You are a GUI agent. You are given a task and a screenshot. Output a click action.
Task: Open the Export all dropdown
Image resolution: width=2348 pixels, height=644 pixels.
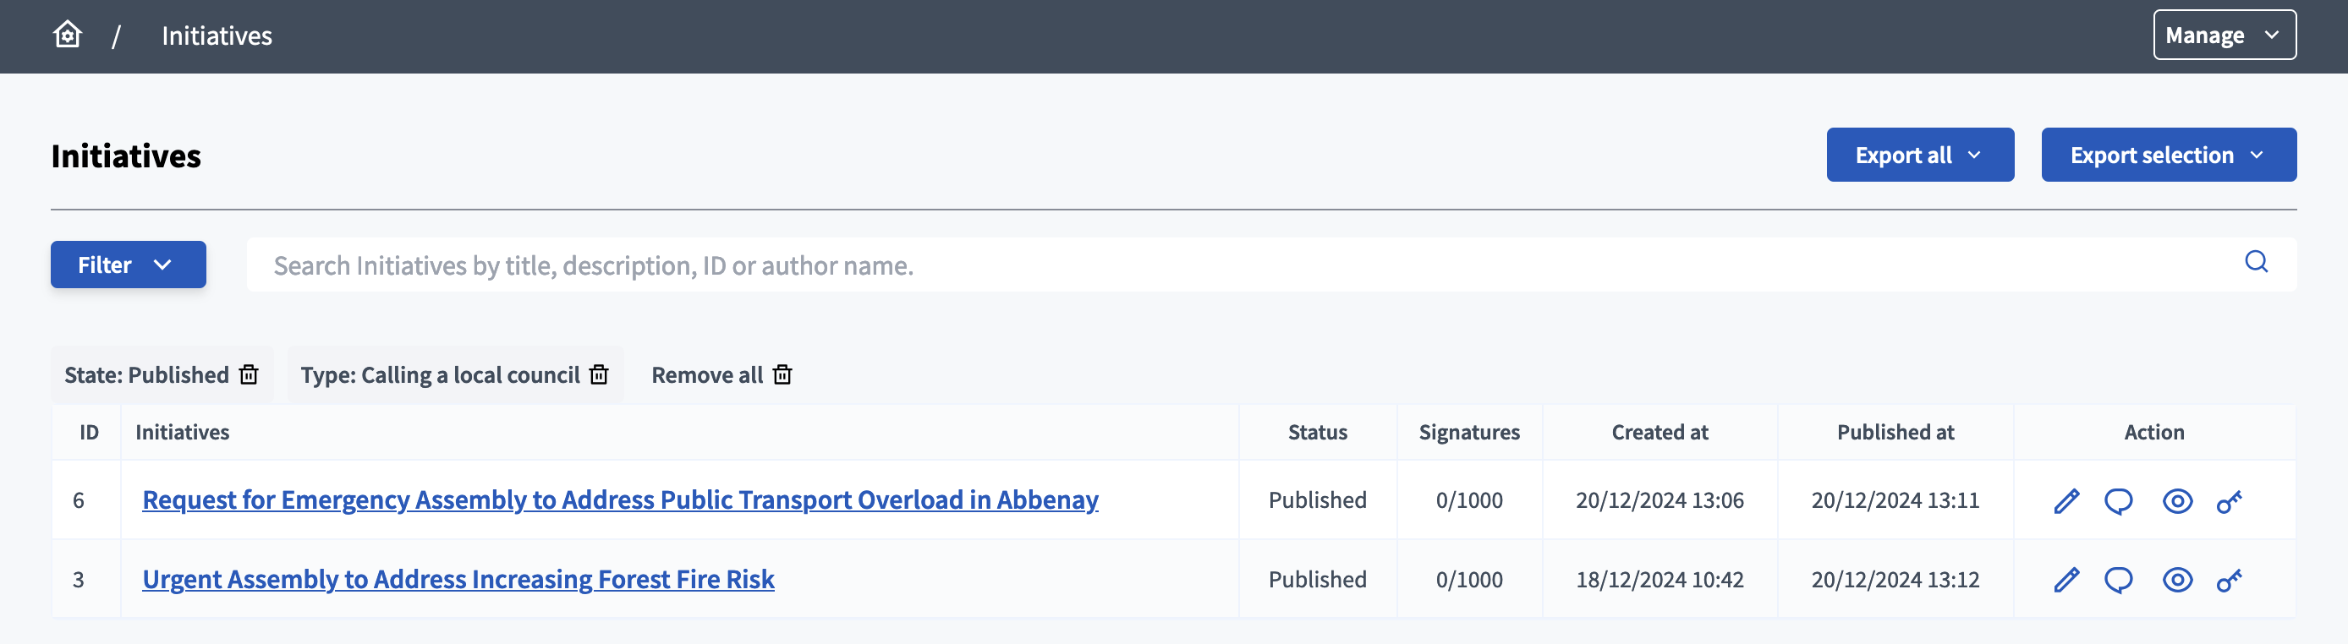(1920, 155)
